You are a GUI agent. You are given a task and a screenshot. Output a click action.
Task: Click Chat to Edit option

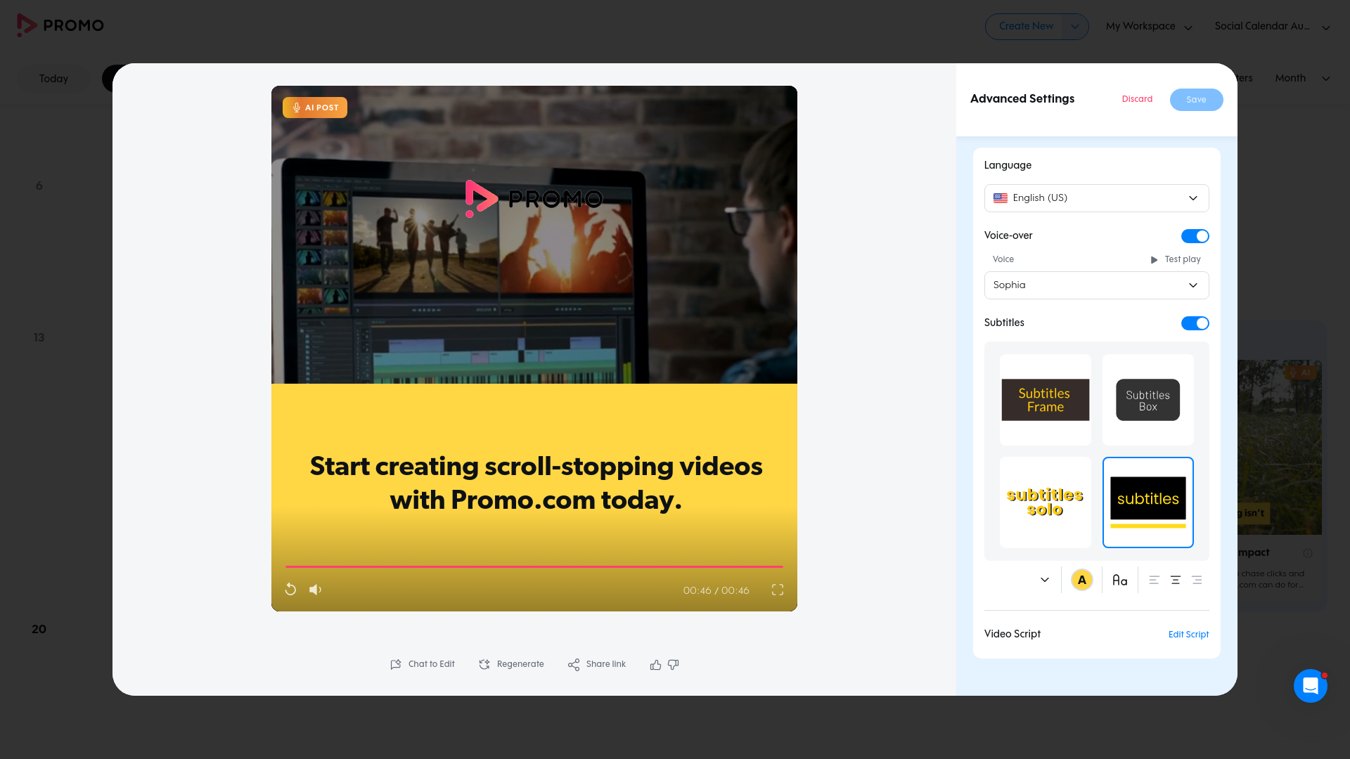(423, 665)
